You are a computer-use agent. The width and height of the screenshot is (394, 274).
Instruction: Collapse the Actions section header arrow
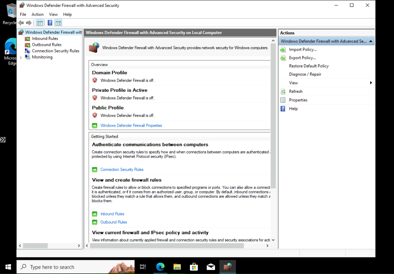371,41
